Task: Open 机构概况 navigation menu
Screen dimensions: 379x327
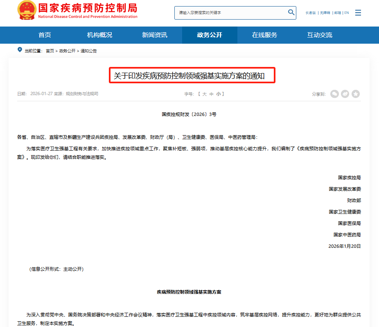Action: 99,35
